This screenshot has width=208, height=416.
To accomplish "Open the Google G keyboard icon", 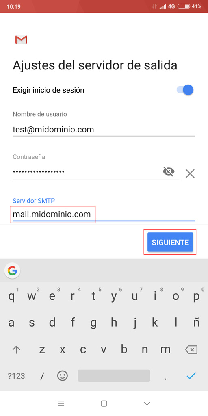I will click(12, 271).
